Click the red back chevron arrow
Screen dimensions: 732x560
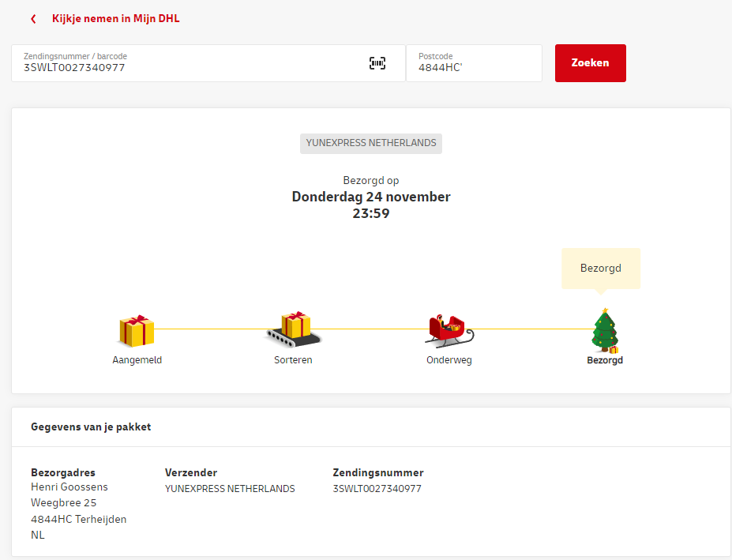33,18
